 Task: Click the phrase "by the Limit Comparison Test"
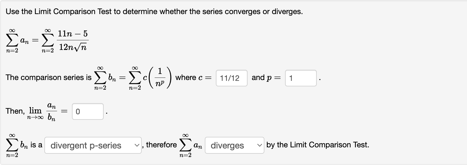[x=318, y=145]
